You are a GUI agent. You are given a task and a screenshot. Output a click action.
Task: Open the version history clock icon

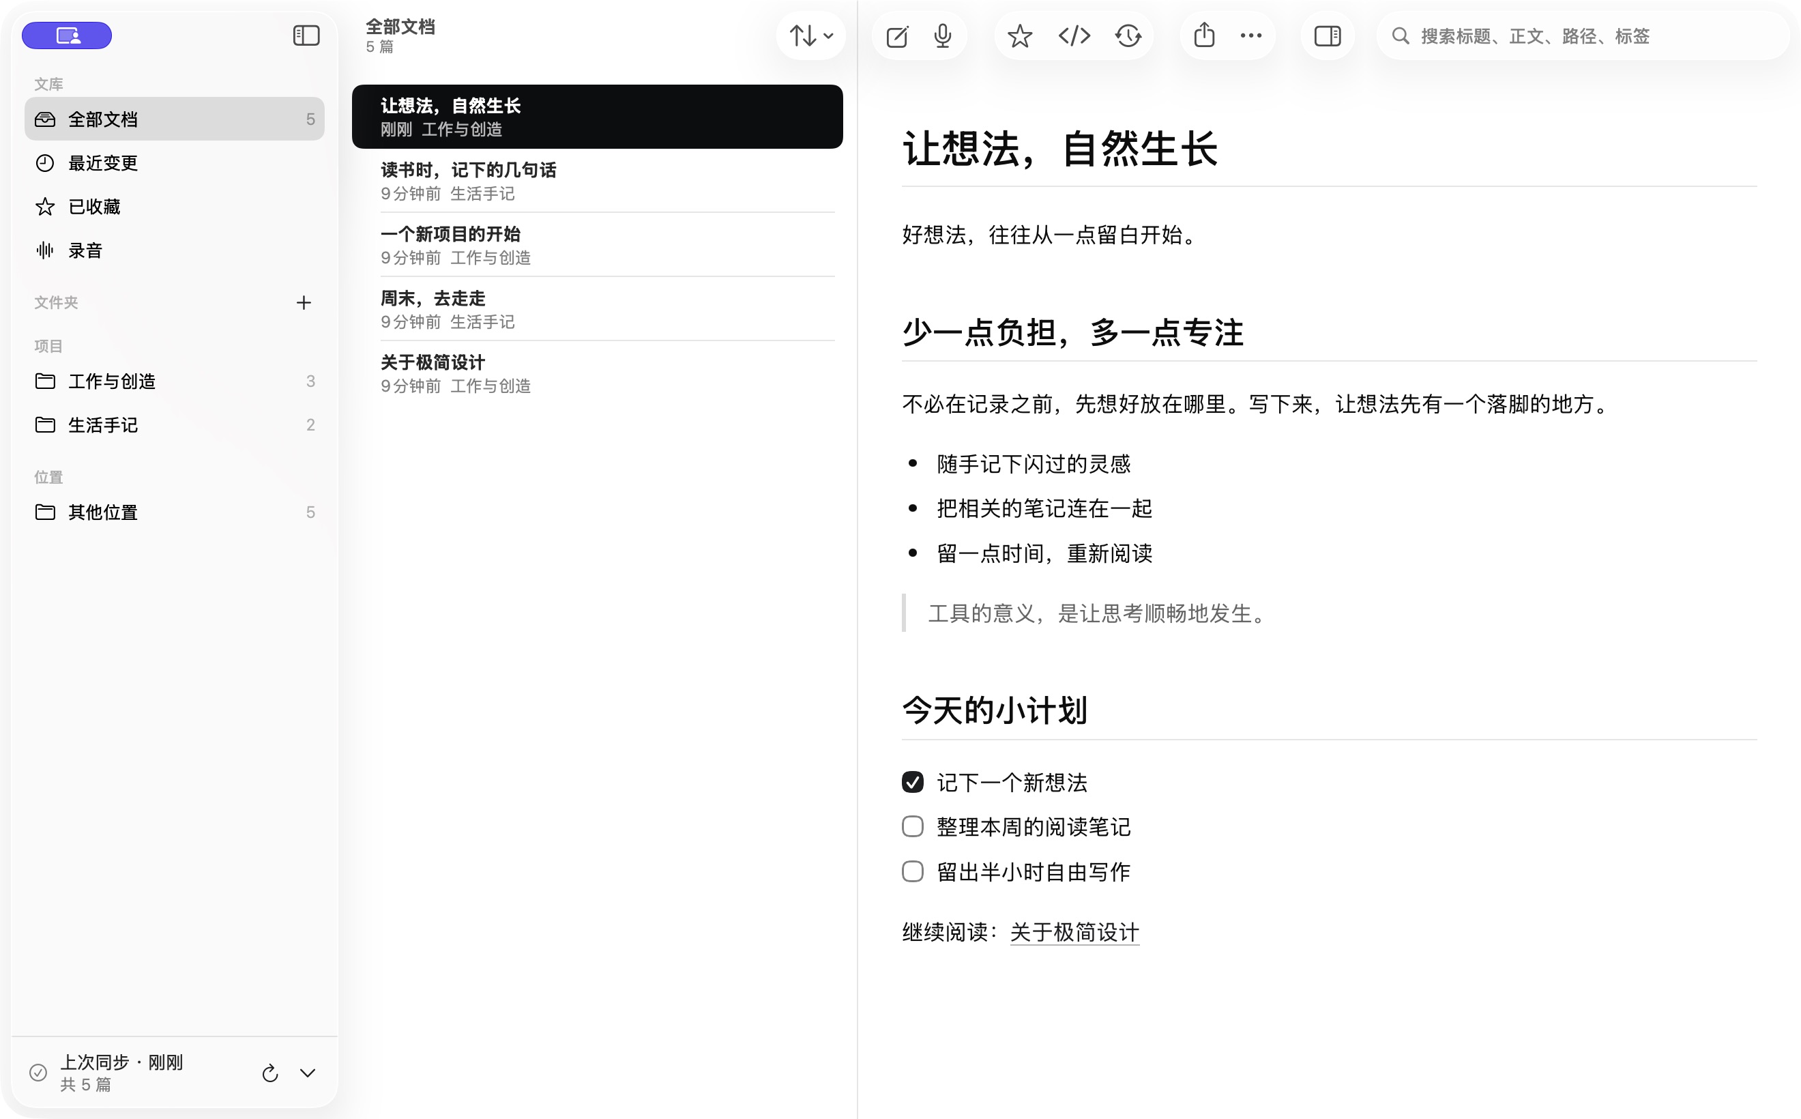tap(1128, 35)
